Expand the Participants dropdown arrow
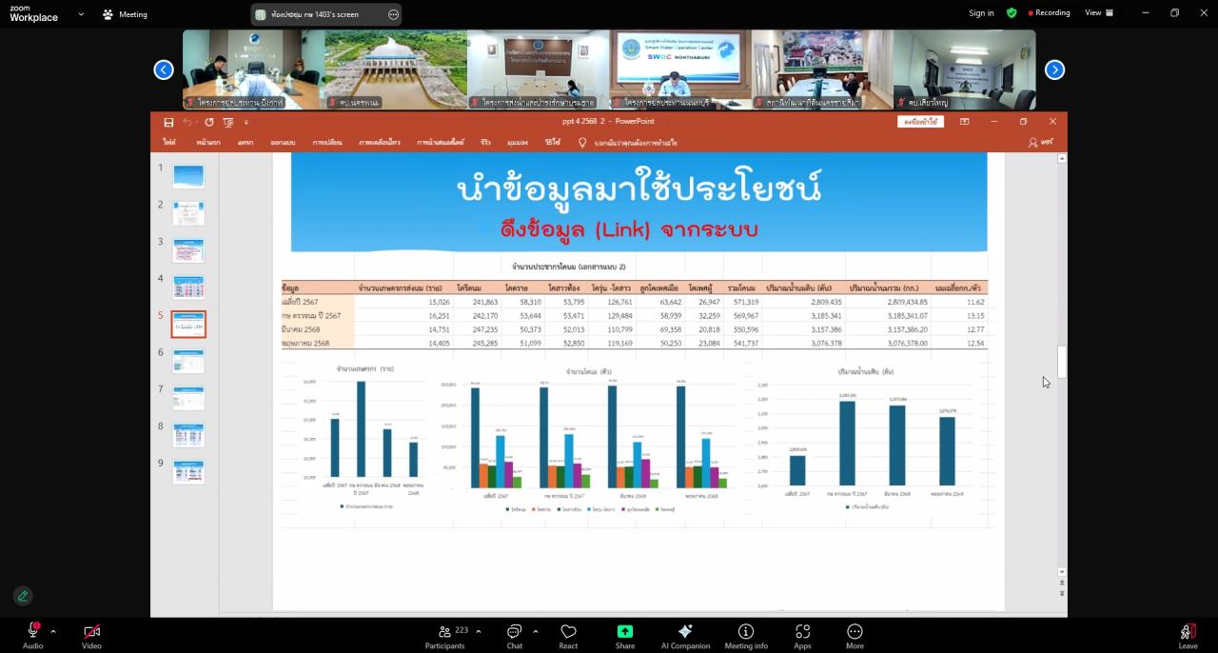Image resolution: width=1218 pixels, height=653 pixels. coord(479,630)
